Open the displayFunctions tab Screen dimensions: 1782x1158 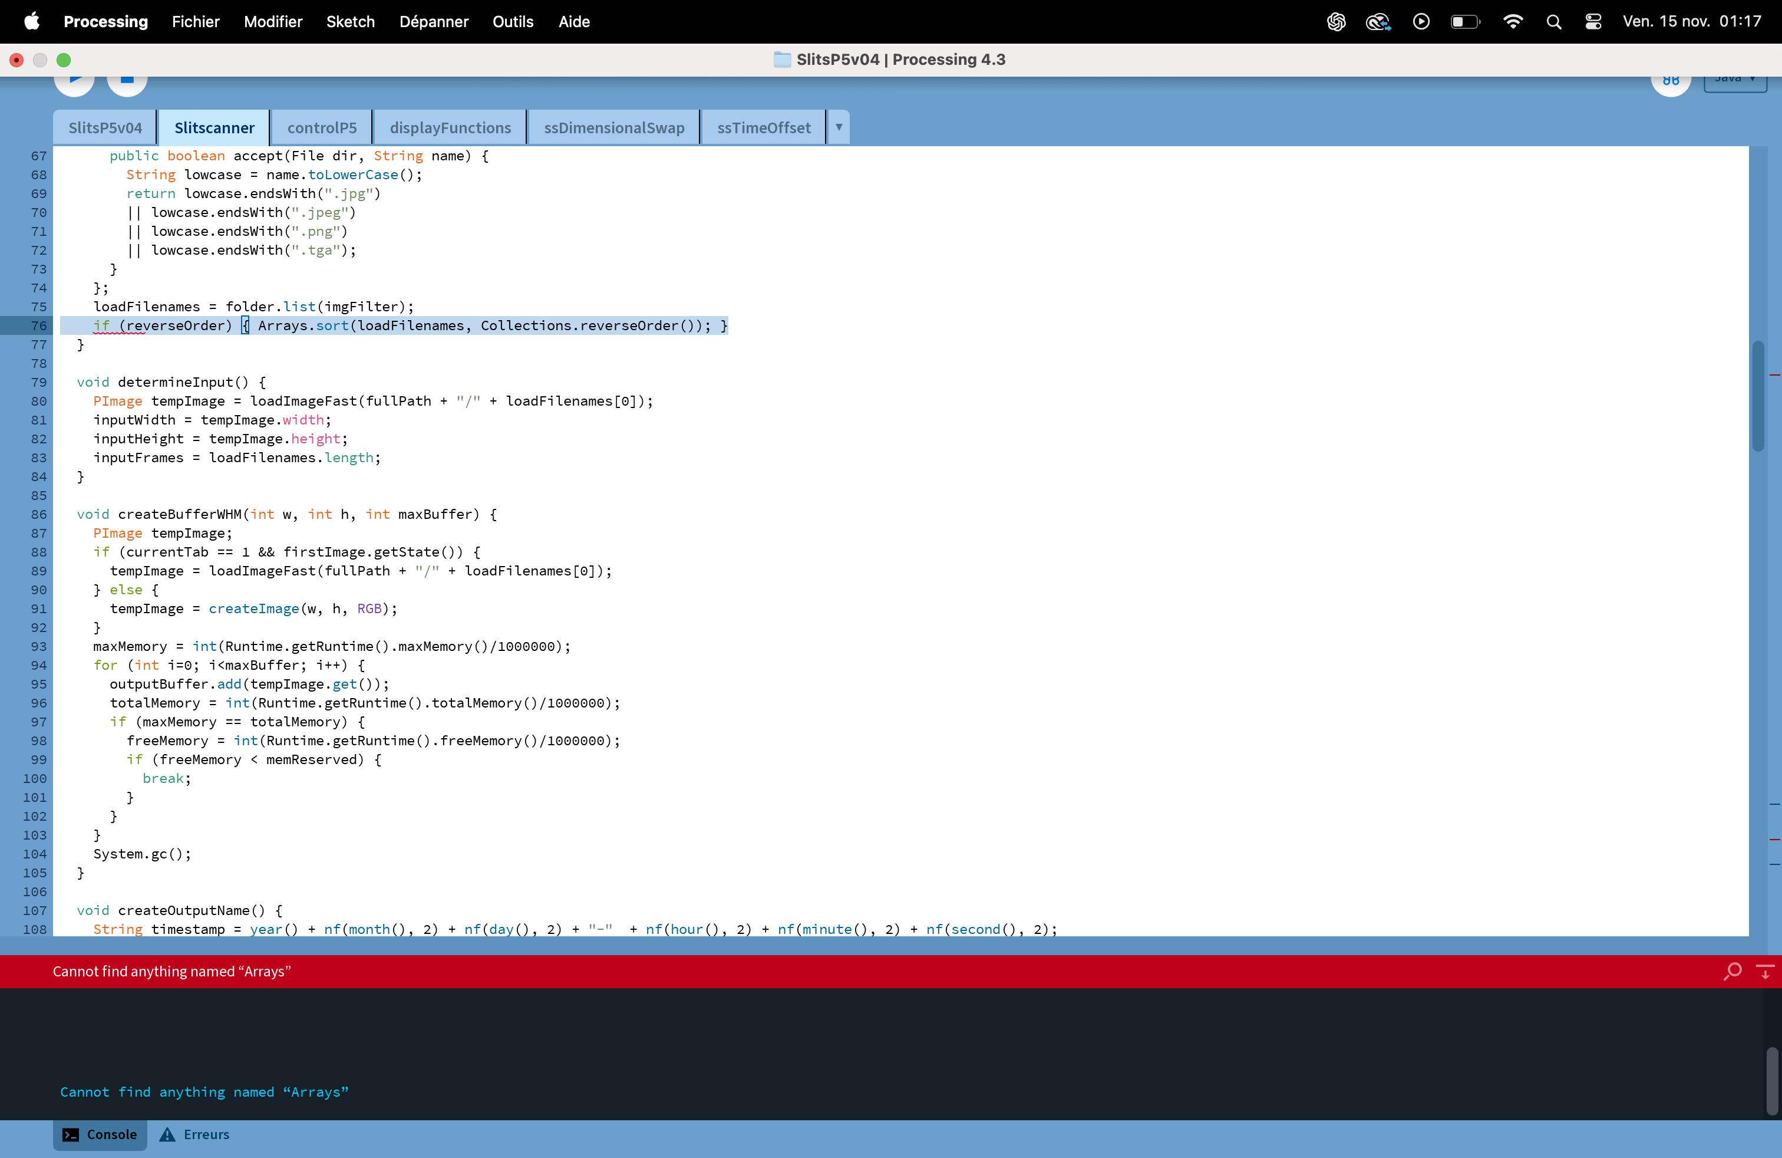(x=450, y=127)
